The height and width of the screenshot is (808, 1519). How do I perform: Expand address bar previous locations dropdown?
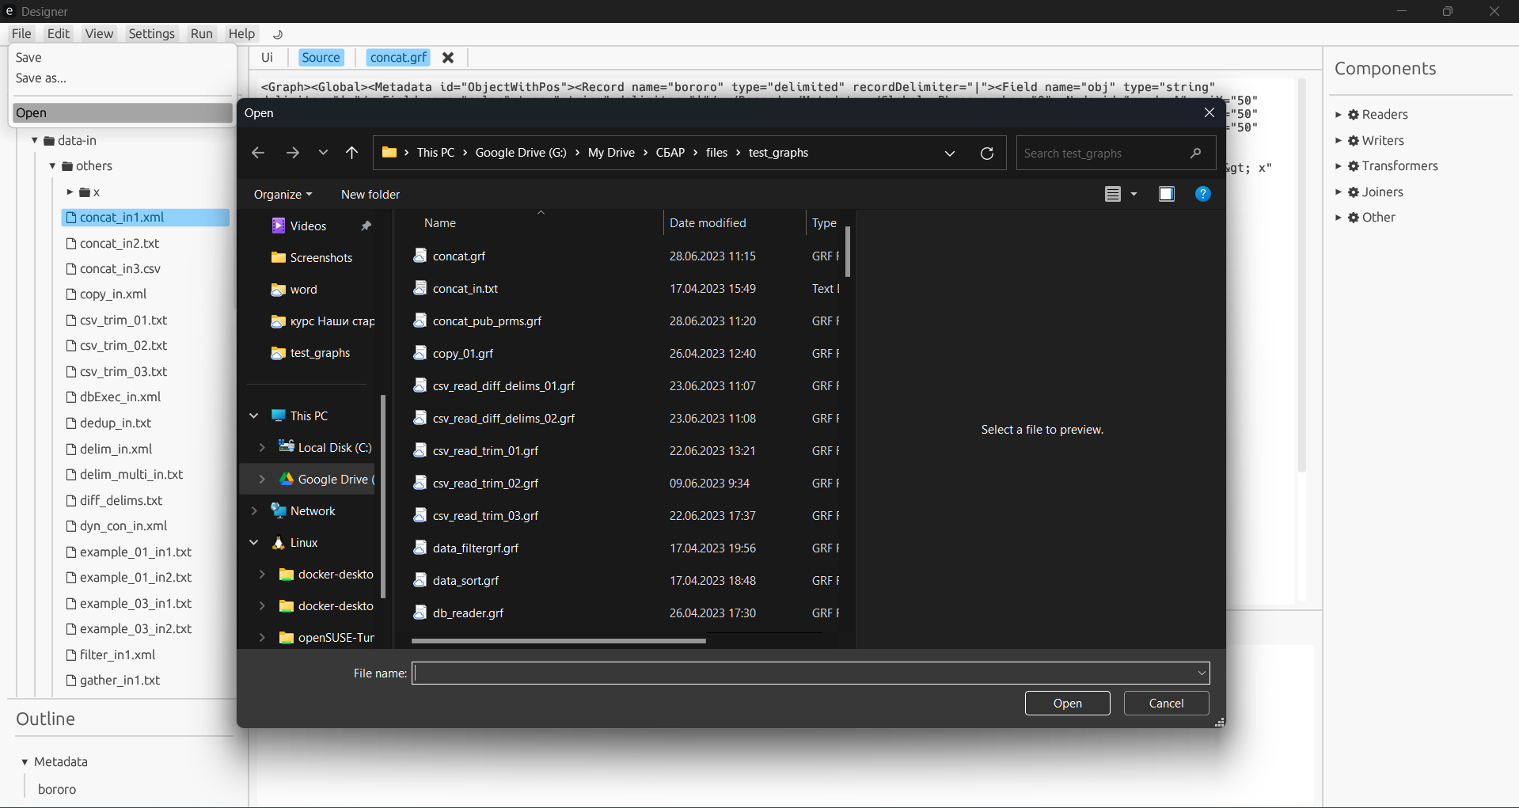pyautogui.click(x=950, y=154)
